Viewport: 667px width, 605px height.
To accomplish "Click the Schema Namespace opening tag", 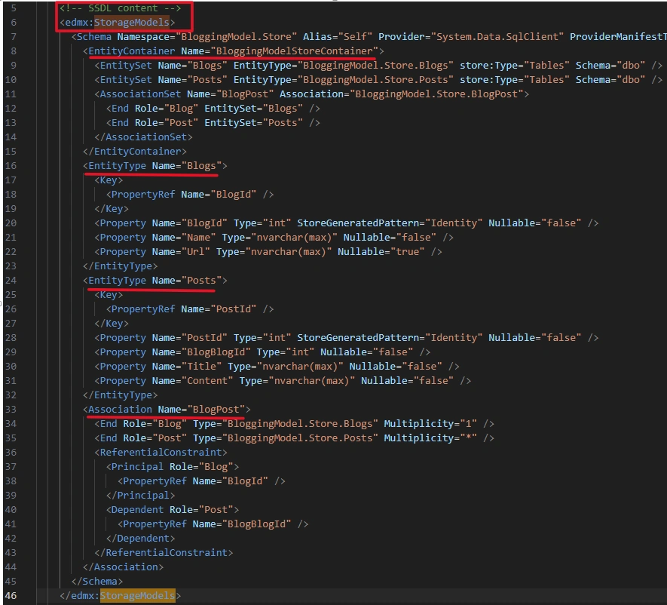I will 369,37.
